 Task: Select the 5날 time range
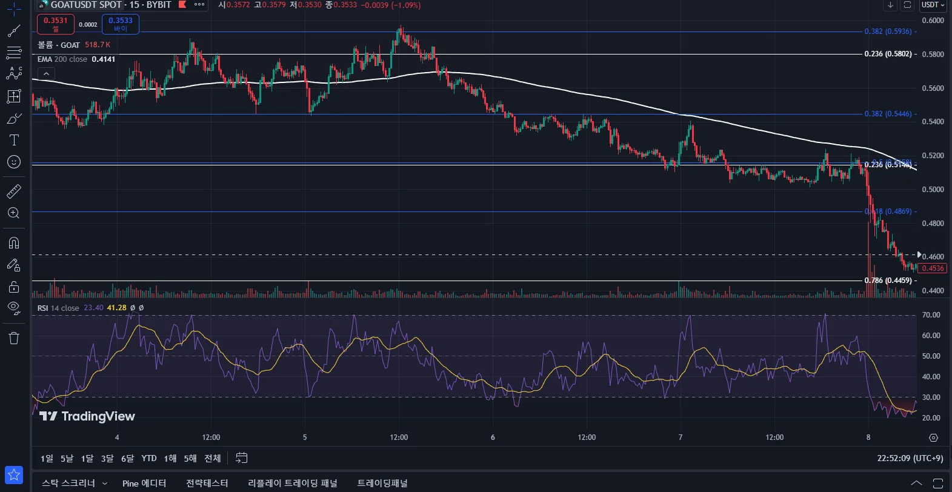pyautogui.click(x=67, y=459)
